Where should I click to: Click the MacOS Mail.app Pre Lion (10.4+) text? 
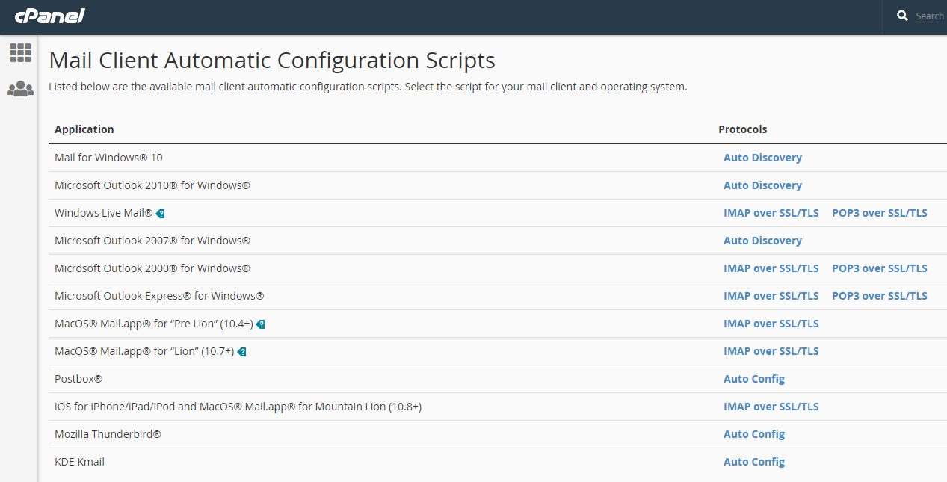click(154, 324)
